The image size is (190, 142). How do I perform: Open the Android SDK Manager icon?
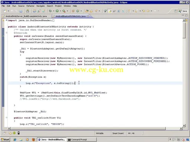27,11
